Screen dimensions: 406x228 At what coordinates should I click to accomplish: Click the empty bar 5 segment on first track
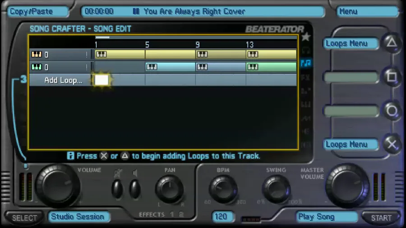point(171,54)
